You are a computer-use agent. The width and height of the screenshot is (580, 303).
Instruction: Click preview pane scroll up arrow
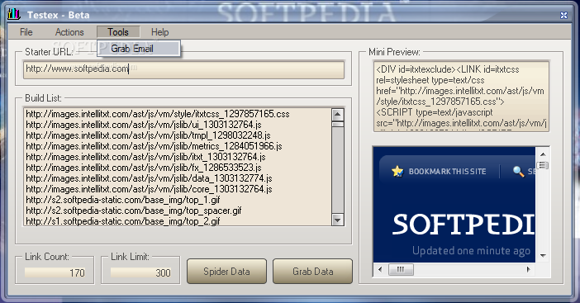coord(543,154)
